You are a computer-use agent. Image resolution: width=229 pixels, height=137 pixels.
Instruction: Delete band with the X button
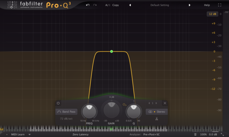(165, 103)
